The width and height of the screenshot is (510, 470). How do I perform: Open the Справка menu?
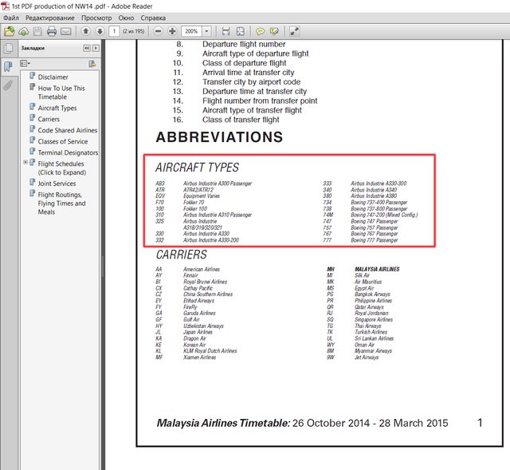point(153,18)
